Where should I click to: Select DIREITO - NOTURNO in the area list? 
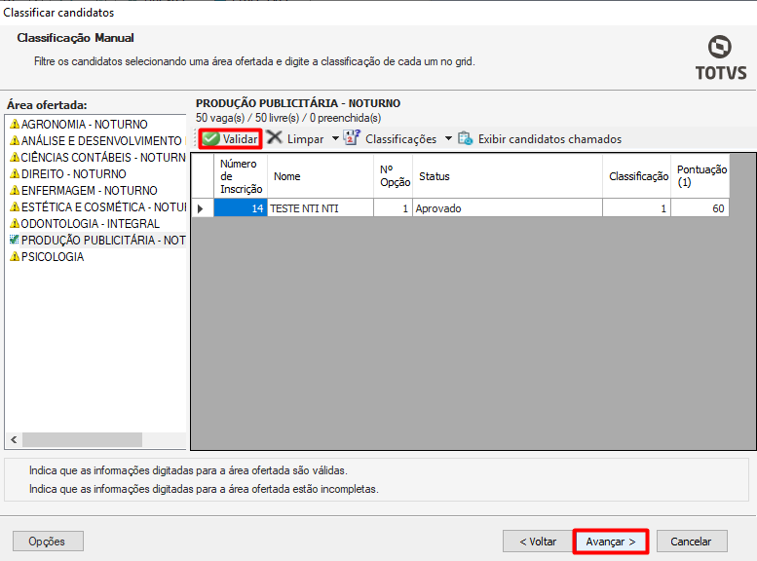coord(73,174)
